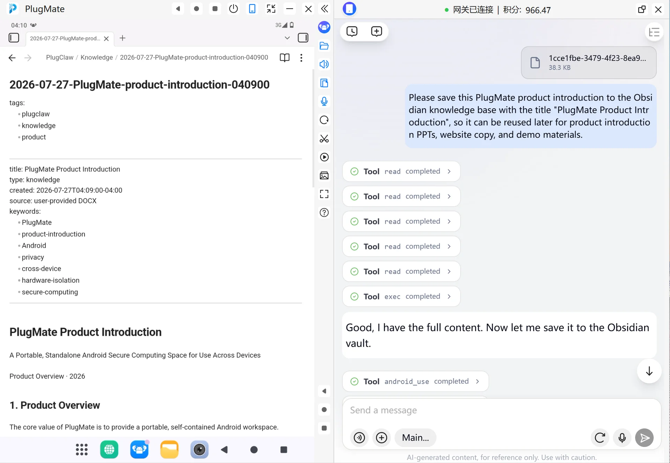Screen dimensions: 670x463
Task: Click the note scrollbar in Obsidian
Action: click(x=313, y=128)
